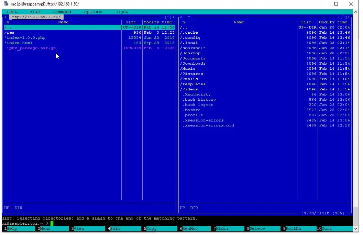Viewport: 363px width, 235px height.
Task: Click right panel Modify time header
Action: [x=333, y=22]
